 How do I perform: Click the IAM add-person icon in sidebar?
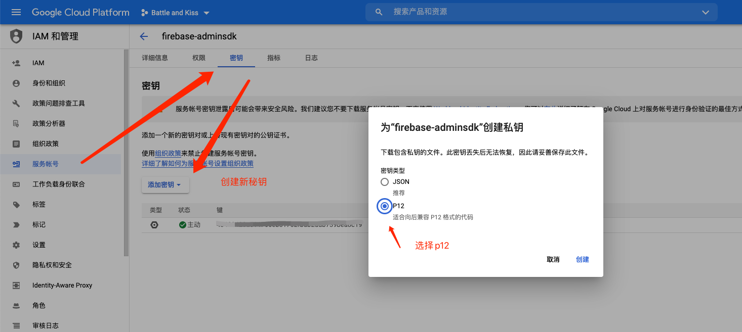(x=16, y=63)
